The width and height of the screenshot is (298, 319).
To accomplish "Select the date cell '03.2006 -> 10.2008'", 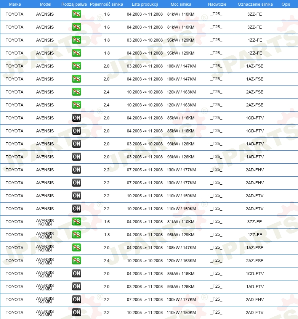I will [x=145, y=144].
